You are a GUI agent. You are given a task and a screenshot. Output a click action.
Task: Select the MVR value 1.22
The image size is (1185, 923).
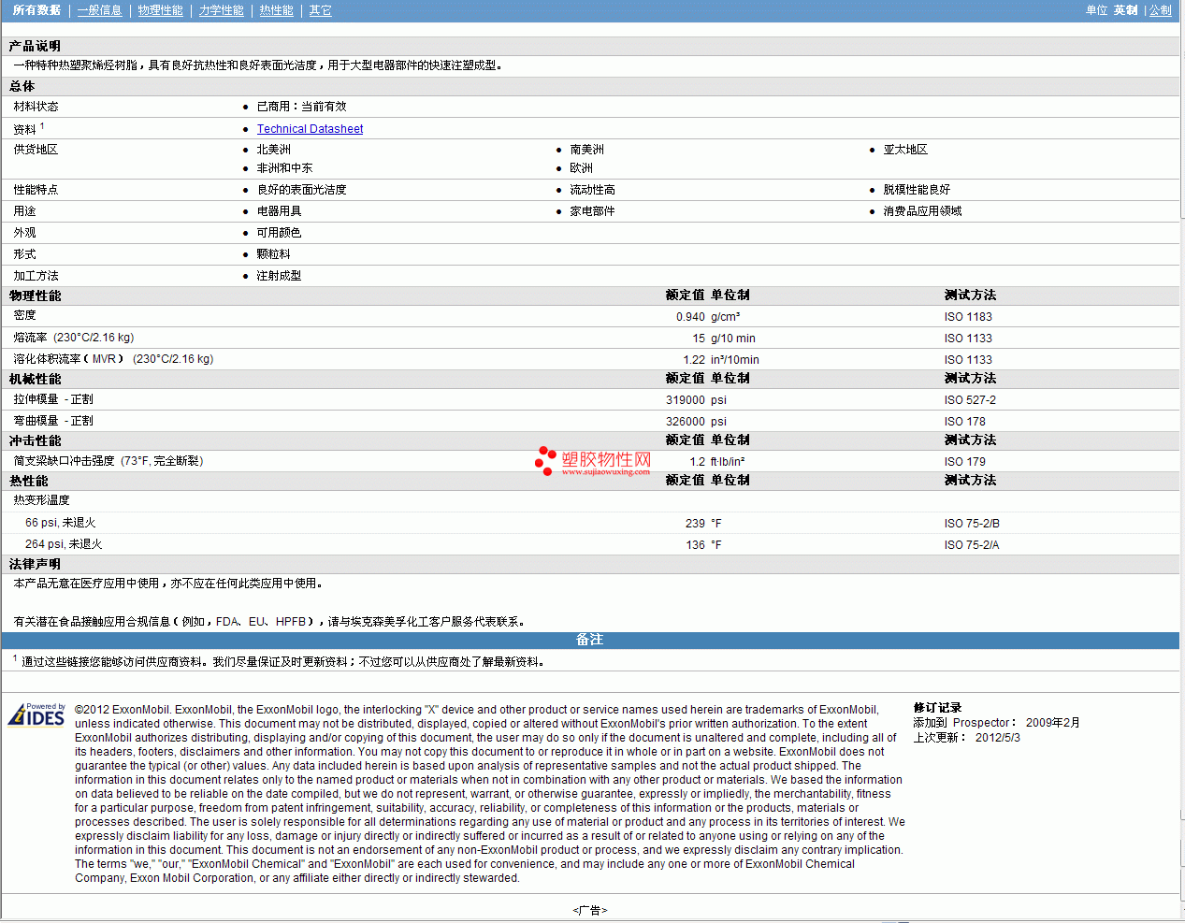(694, 360)
